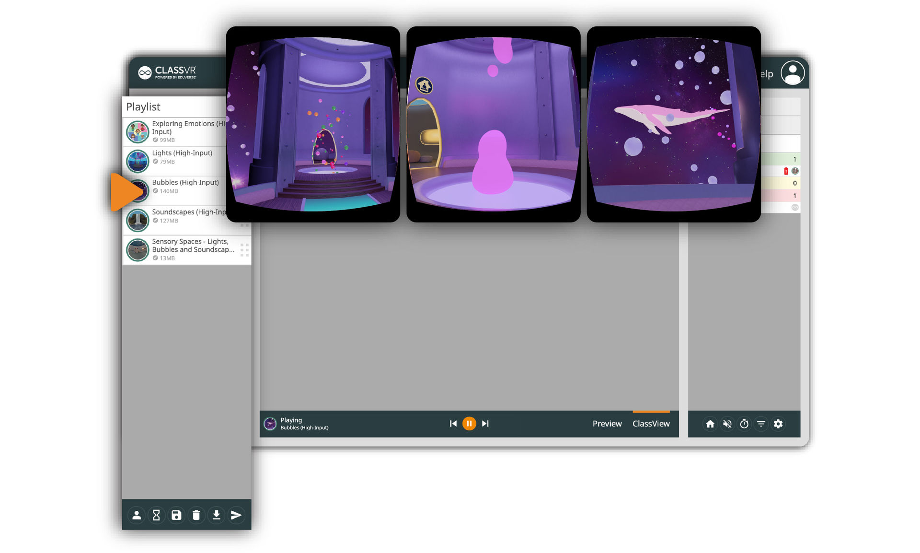Click the hourglass icon in the playlist toolbar
This screenshot has height=553, width=920.
(156, 515)
